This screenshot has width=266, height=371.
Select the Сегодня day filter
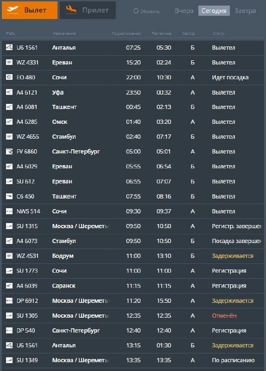click(214, 11)
